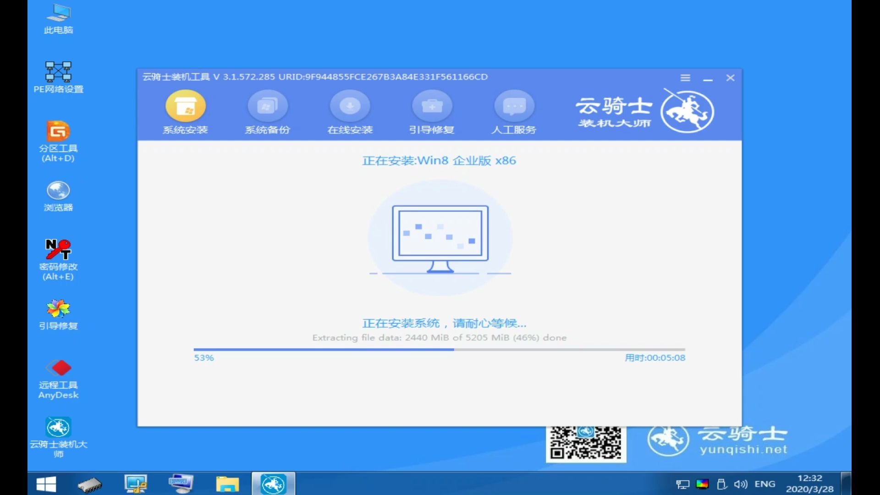Click the 云骑士 app taskbar button

(x=273, y=484)
